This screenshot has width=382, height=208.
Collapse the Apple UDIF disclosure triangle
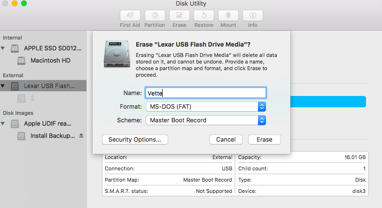(3, 124)
